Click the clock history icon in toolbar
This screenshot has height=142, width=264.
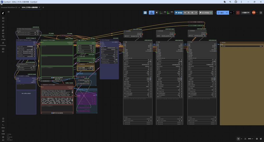145,13
